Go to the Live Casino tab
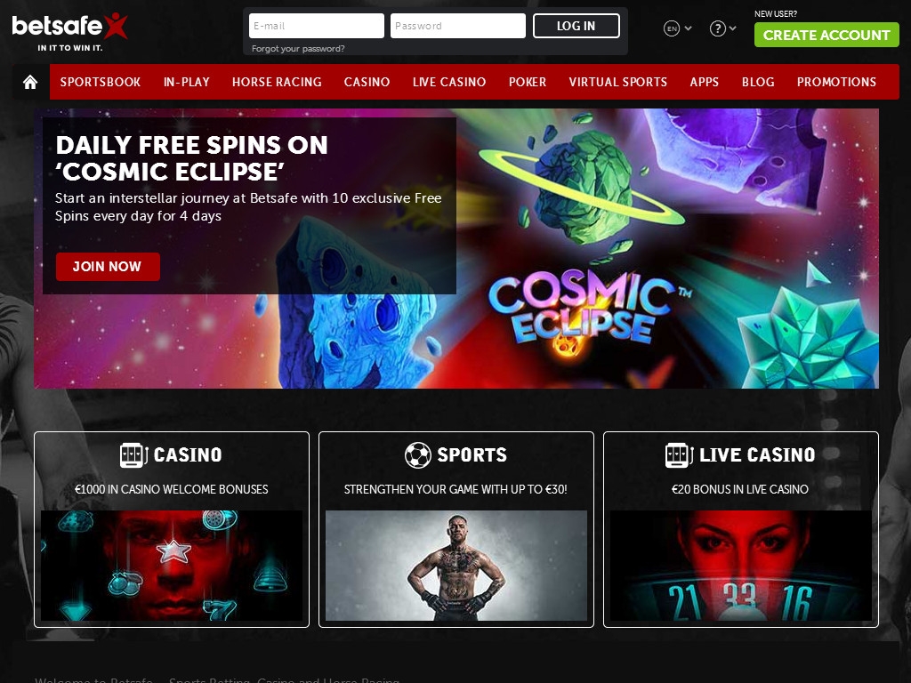This screenshot has height=683, width=911. coord(449,82)
